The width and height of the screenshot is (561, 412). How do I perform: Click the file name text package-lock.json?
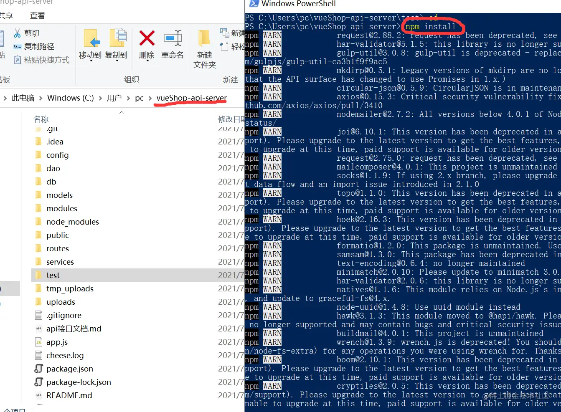pyautogui.click(x=79, y=382)
